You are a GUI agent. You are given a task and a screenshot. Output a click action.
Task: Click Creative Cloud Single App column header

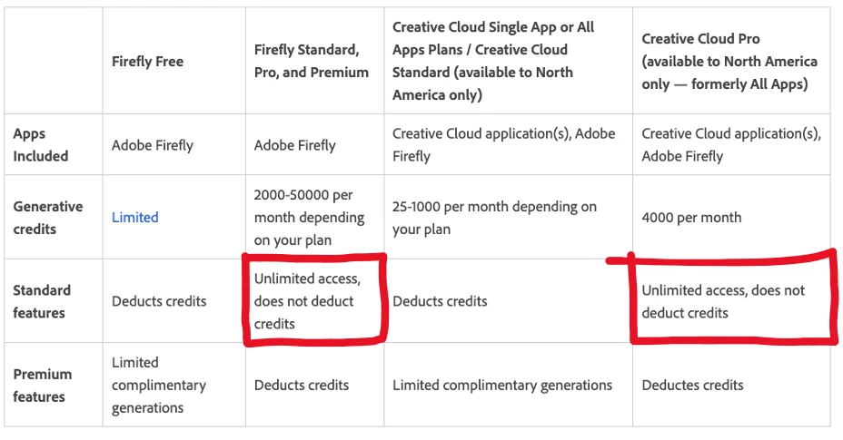[x=493, y=61]
